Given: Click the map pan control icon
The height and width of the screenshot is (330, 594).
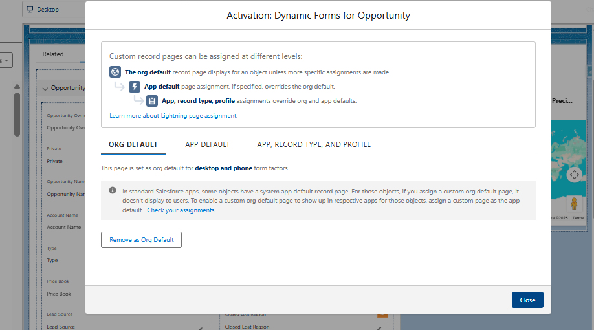Looking at the screenshot, I should coord(573,175).
